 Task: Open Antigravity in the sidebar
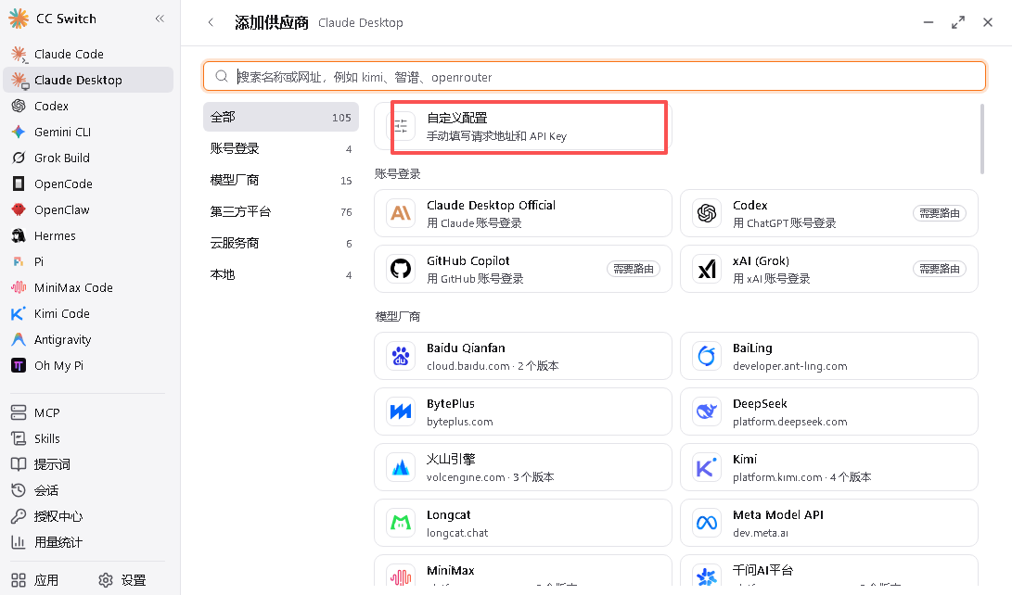88,340
